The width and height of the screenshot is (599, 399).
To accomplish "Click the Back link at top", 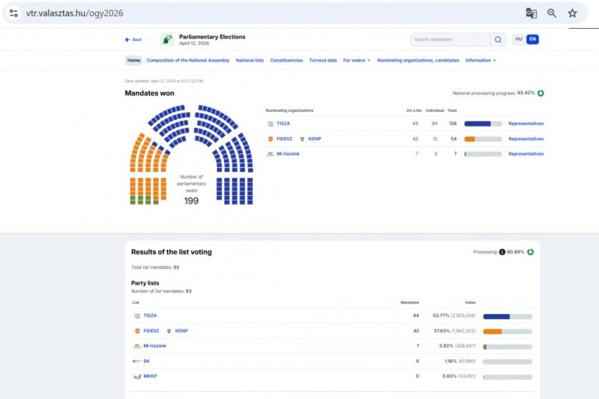I will click(x=134, y=40).
